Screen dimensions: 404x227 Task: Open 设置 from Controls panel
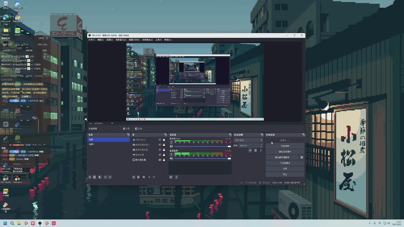[285, 168]
